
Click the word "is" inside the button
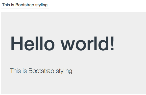click(x=13, y=5)
